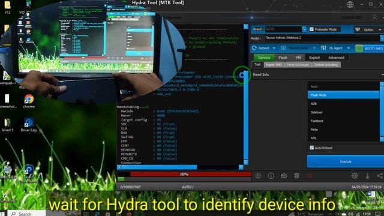Screen dimensions: 384x216
Task: Open the Smart 5 desktop icon
Action: tap(7, 125)
